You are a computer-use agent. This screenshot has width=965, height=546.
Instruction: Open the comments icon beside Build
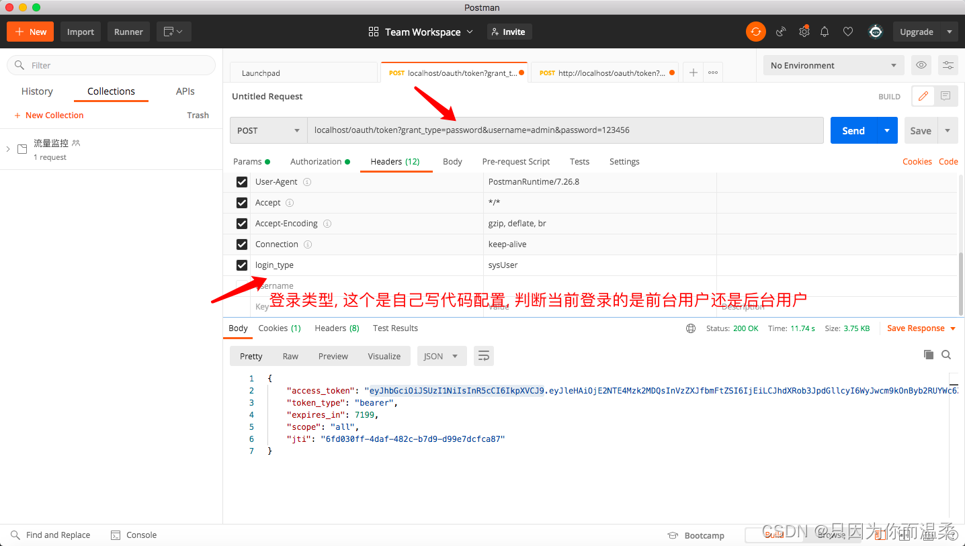tap(946, 96)
